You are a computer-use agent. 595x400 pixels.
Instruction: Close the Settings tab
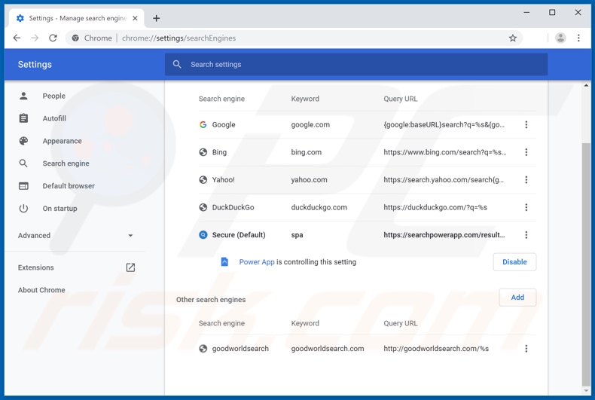pos(135,18)
